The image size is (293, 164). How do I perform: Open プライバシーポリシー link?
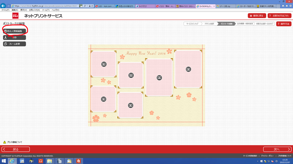(267, 156)
